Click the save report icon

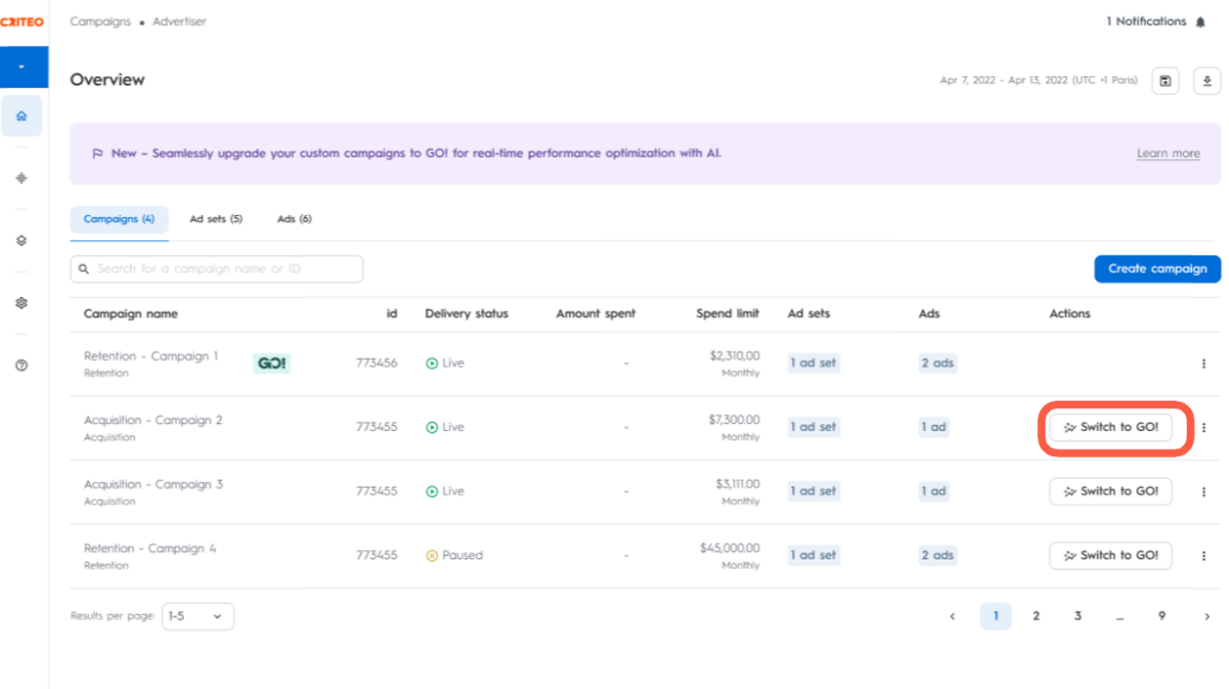pyautogui.click(x=1165, y=81)
